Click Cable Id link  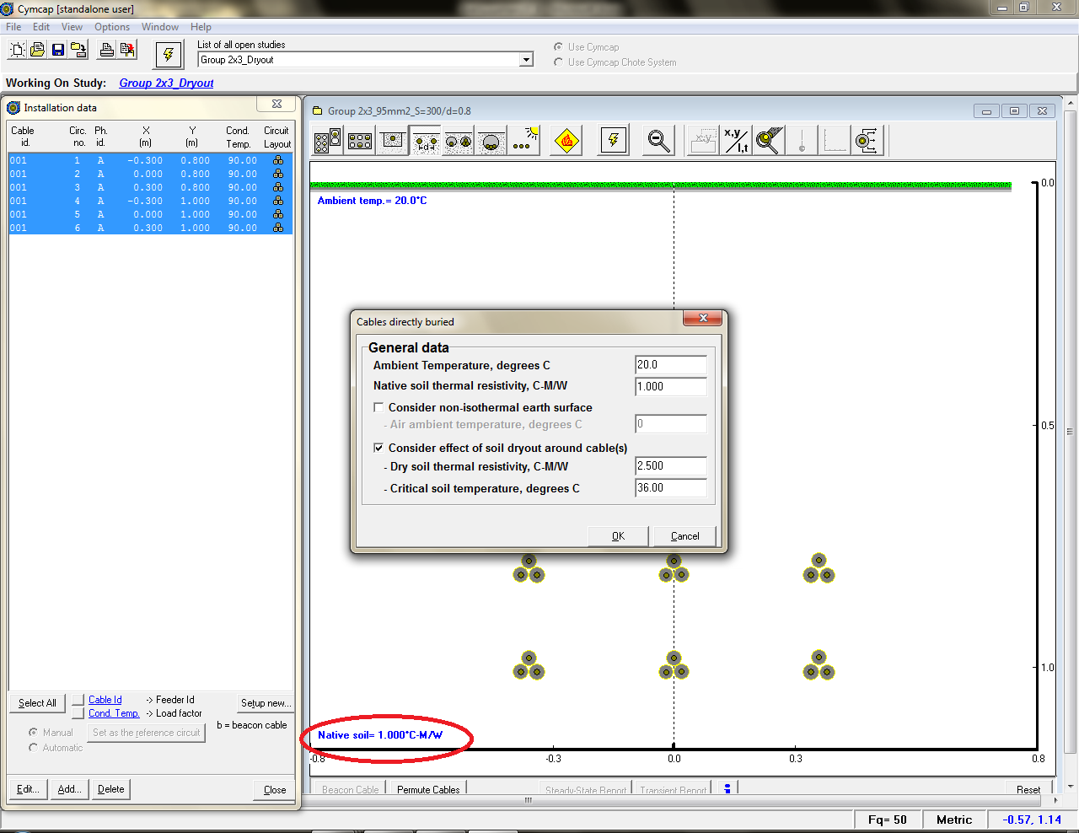click(x=105, y=700)
